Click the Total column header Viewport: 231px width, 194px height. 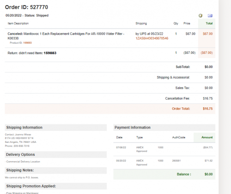pyautogui.click(x=209, y=24)
